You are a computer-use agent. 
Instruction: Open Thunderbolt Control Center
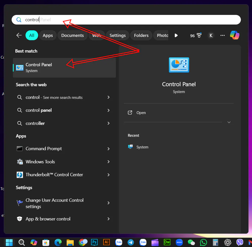(x=54, y=174)
